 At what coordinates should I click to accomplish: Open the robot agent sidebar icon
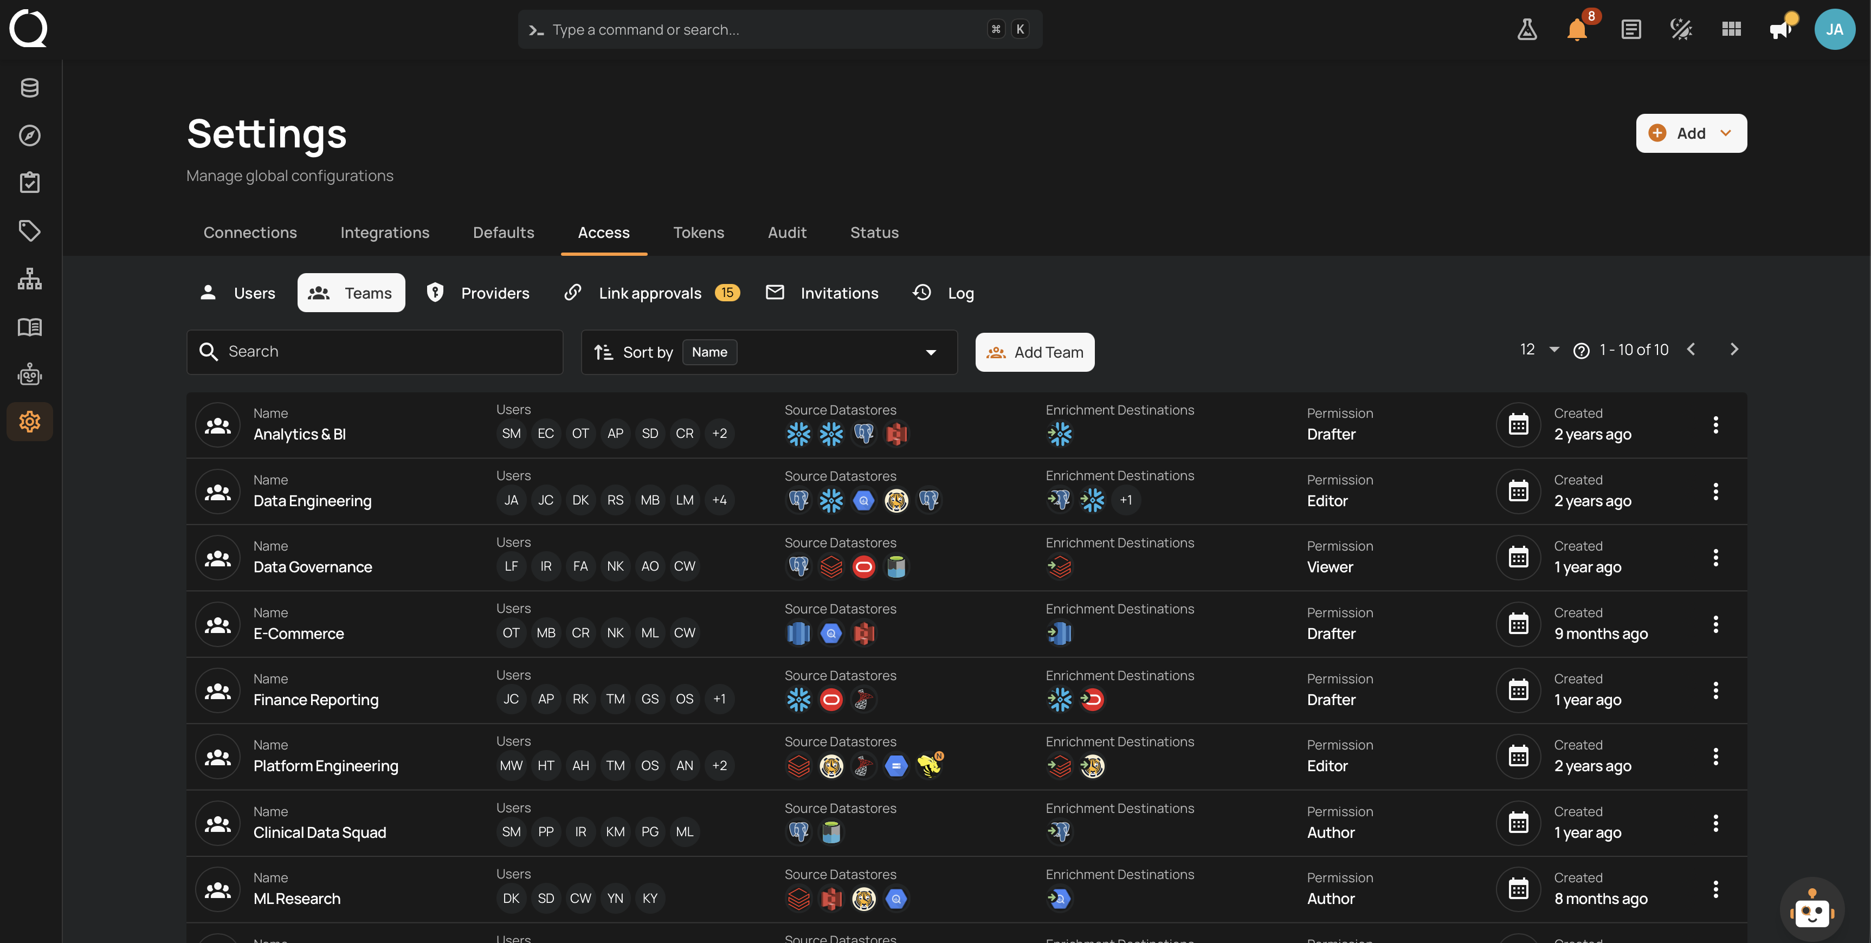pos(30,374)
